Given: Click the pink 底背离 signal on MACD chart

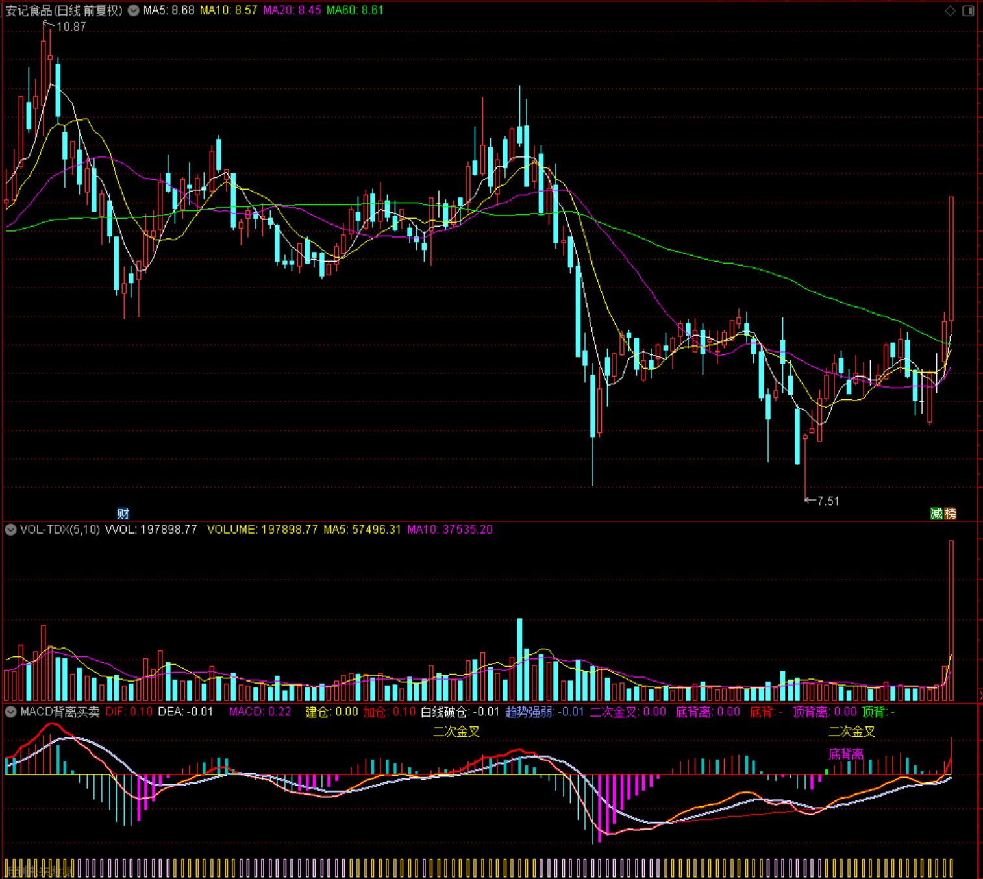Looking at the screenshot, I should pos(846,754).
